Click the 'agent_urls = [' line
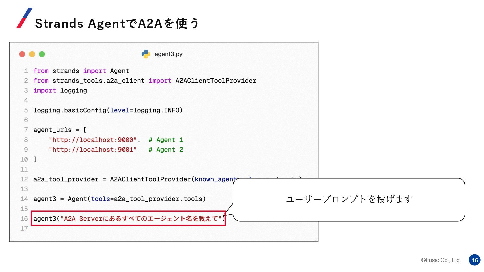Image resolution: width=484 pixels, height=272 pixels. pyautogui.click(x=60, y=130)
